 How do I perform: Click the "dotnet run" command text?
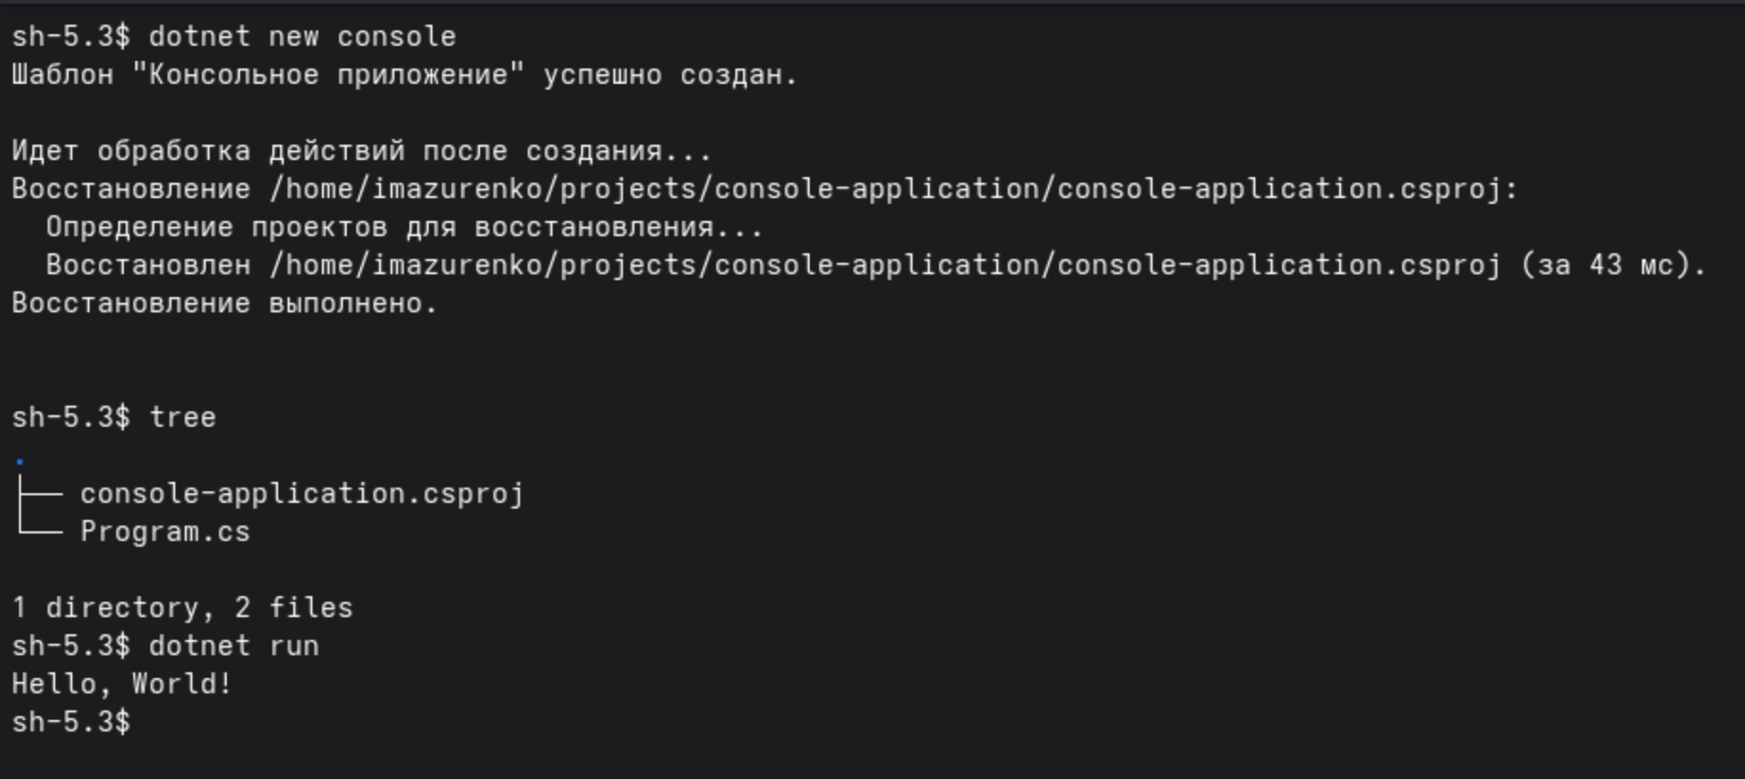point(233,646)
